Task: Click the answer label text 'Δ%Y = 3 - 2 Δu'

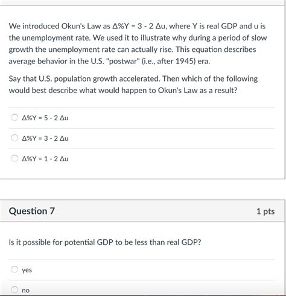Action: click(x=45, y=138)
